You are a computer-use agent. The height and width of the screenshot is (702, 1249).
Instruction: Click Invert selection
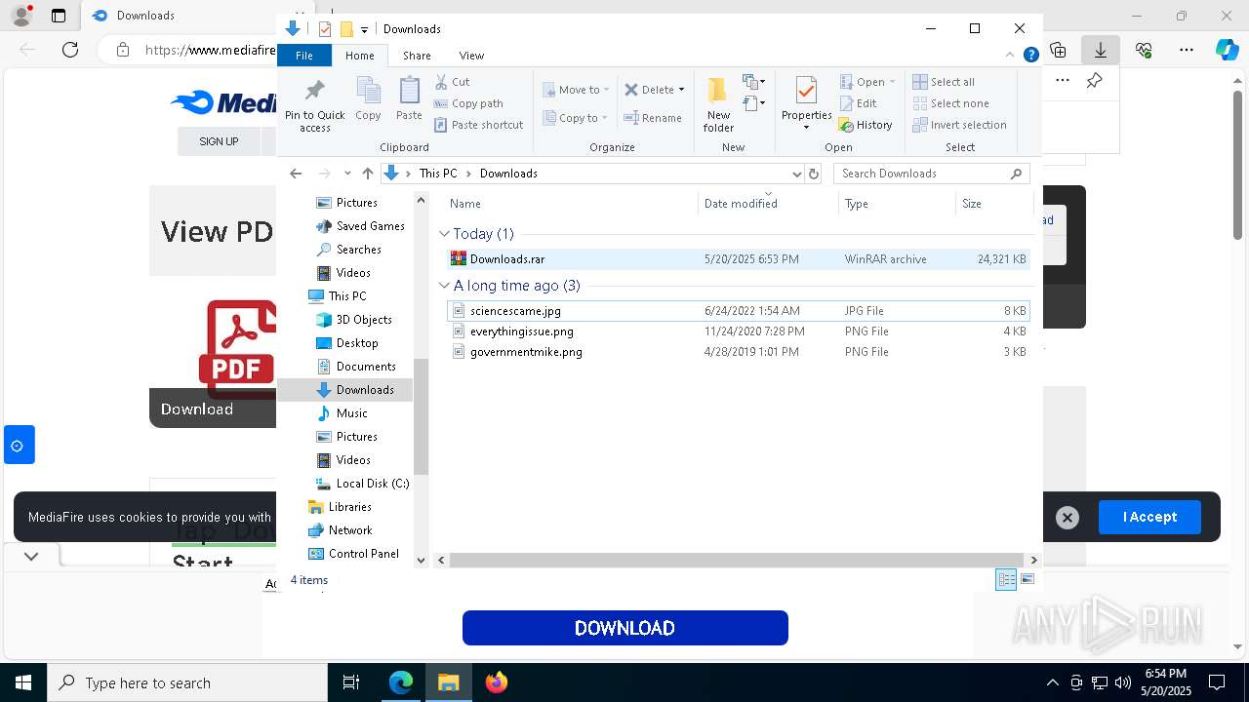pos(959,125)
